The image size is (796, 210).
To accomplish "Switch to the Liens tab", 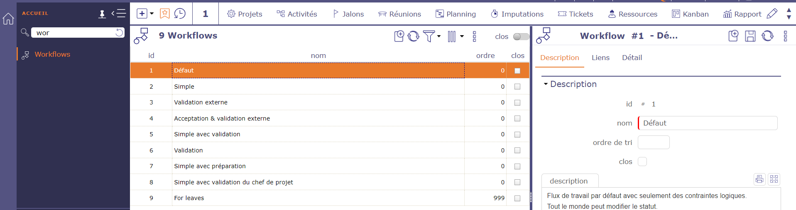I will (600, 58).
